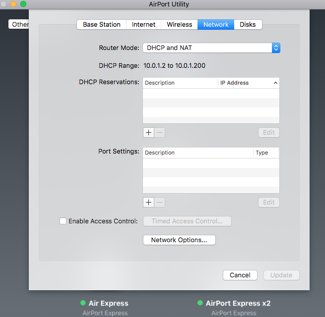Click green status dot of AirPort Express x2
Viewport: 325px width, 317px height.
pos(200,303)
